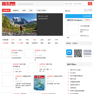Click the blue magazine cover thumbnail
Image resolution: width=94 pixels, height=94 pixels.
pos(39,83)
